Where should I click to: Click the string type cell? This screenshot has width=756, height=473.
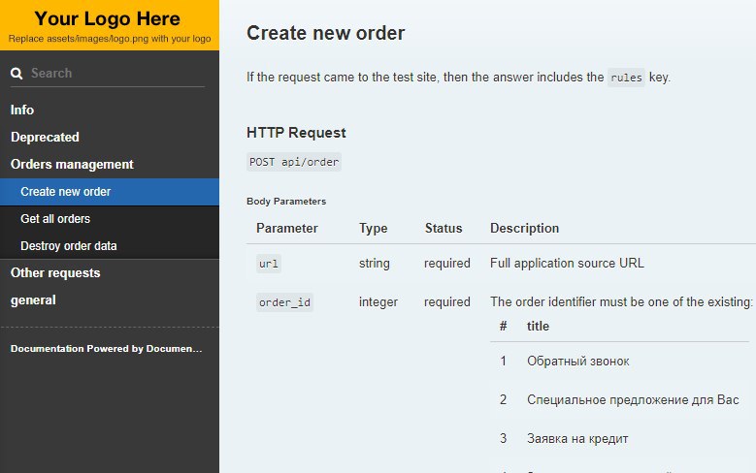click(375, 263)
